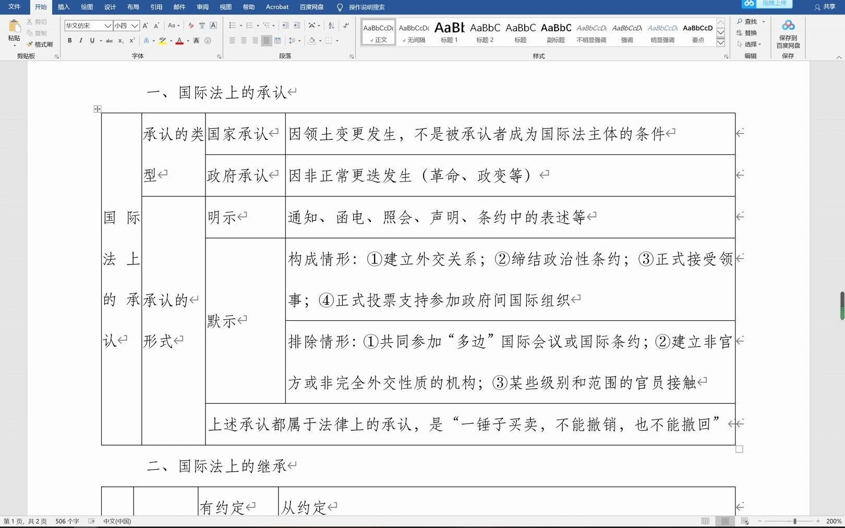Switch to the 布局 (Layout) tab

pos(133,7)
